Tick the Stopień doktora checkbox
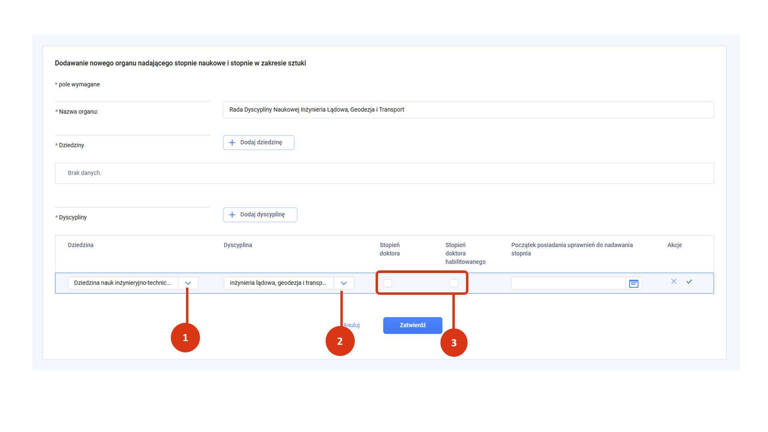 (x=388, y=283)
